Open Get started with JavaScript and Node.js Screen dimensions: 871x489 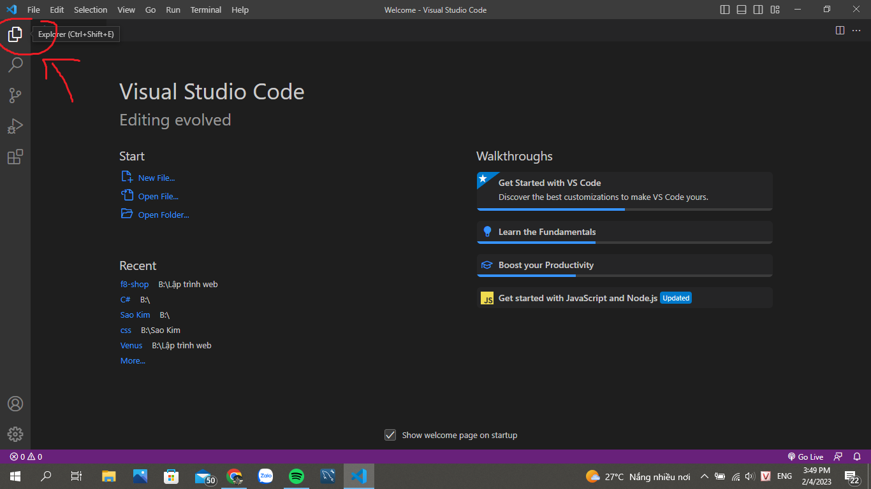click(624, 298)
